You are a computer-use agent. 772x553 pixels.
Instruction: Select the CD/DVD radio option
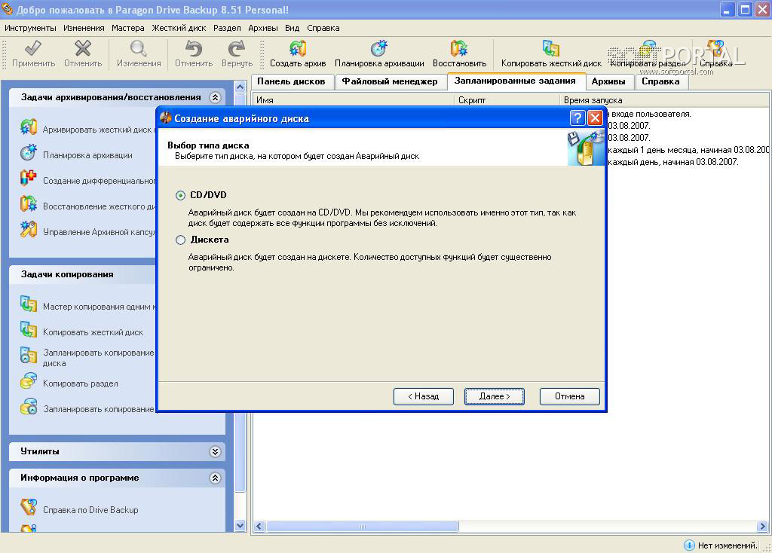click(x=181, y=195)
